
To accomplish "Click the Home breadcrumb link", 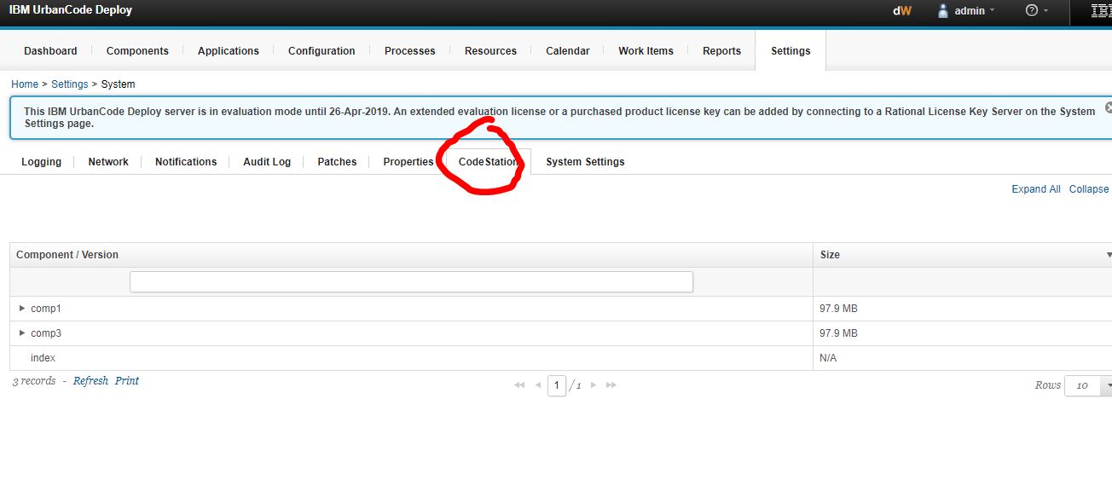I will (x=25, y=84).
